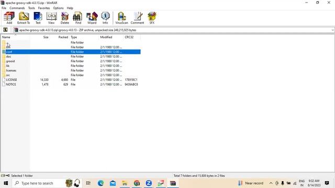Sort by the CRC32 column header
The height and width of the screenshot is (188, 335).
(132, 37)
